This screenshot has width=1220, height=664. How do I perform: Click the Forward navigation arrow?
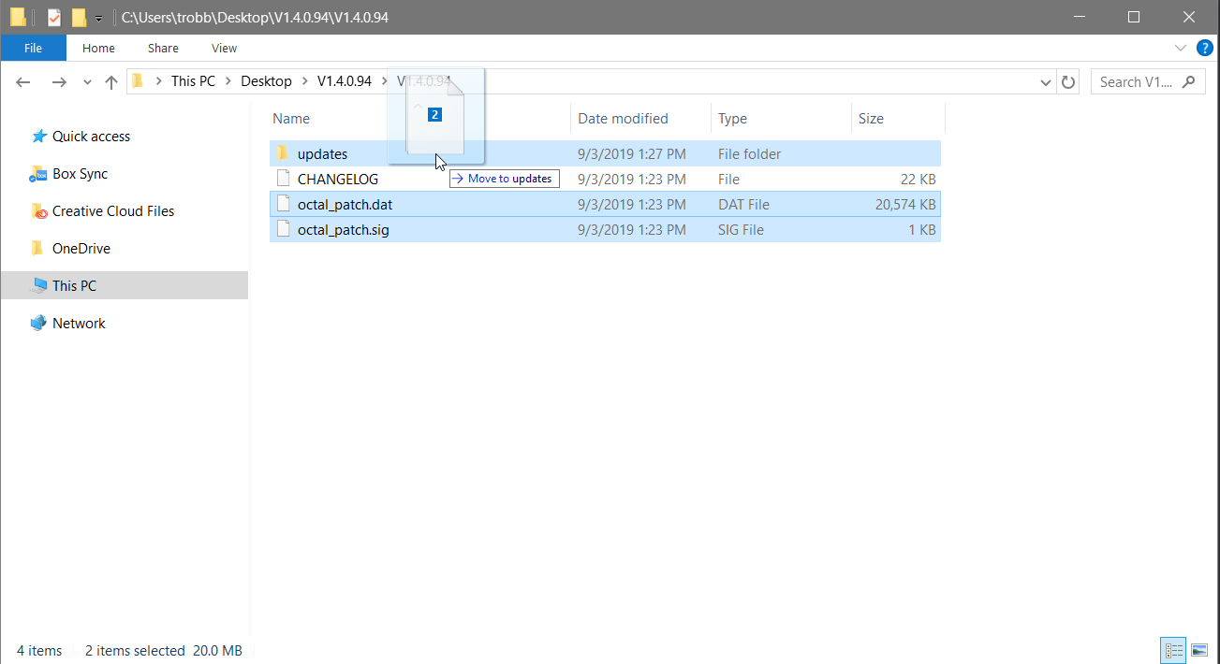(58, 82)
